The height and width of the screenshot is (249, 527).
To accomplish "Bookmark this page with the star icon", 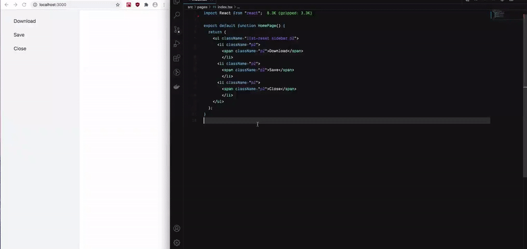I will click(x=118, y=5).
